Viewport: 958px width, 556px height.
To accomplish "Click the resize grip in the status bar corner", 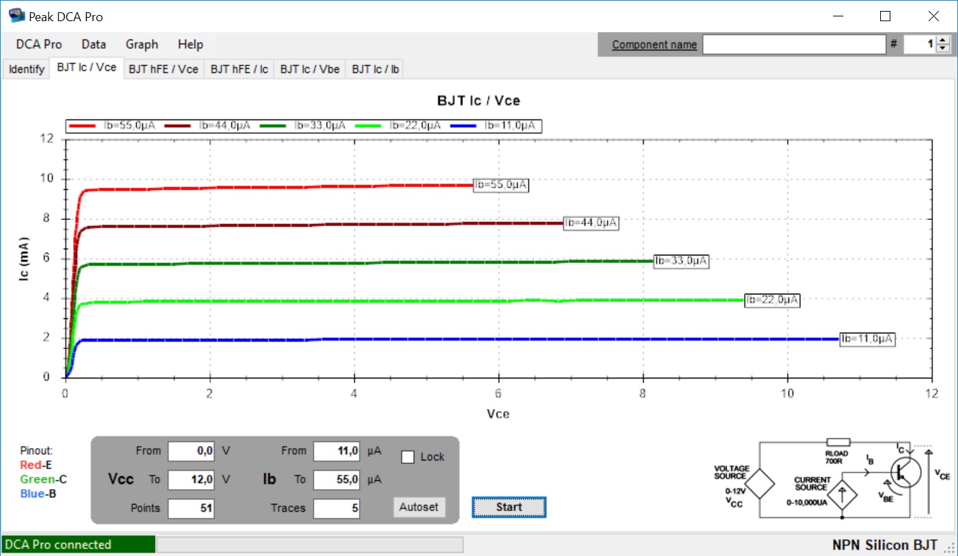I will 950,548.
